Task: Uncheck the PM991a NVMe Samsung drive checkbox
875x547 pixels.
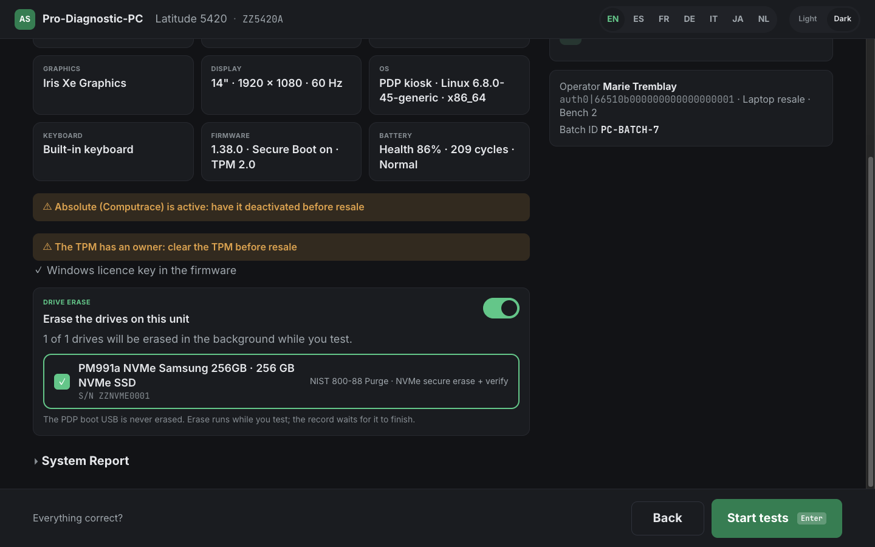Action: (62, 382)
